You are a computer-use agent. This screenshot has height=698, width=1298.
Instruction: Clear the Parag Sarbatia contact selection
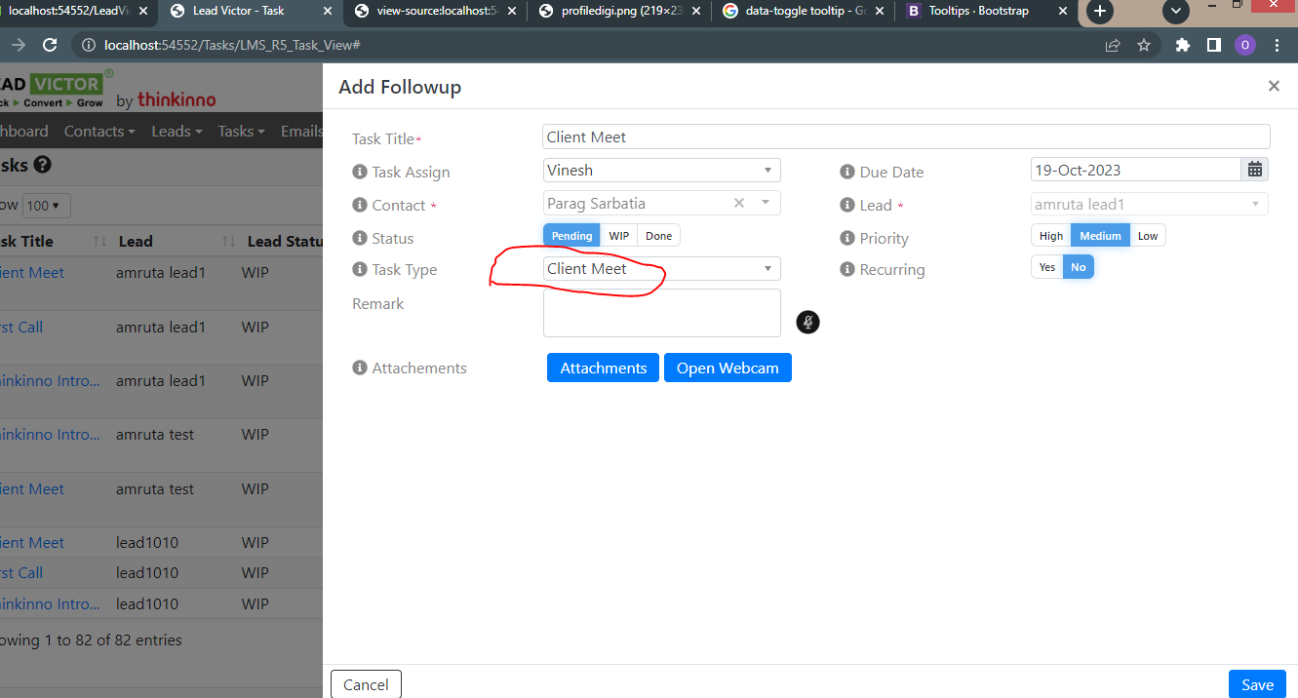coord(739,203)
